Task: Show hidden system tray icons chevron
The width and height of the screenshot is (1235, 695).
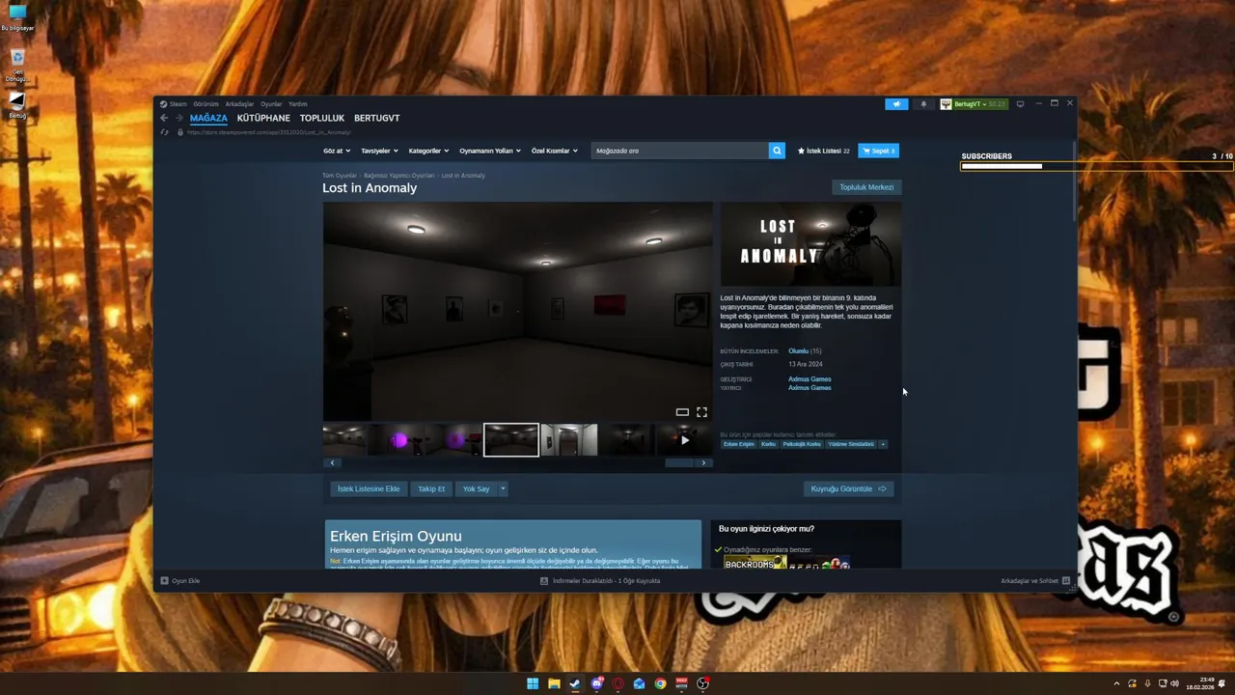Action: (1116, 683)
